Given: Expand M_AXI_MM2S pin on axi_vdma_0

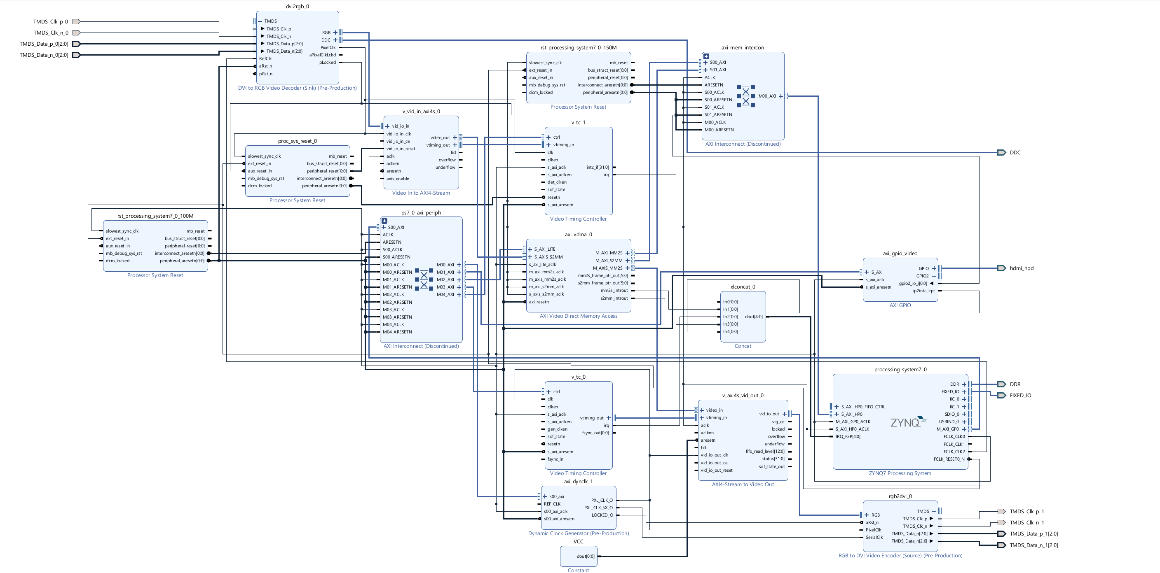Looking at the screenshot, I should click(627, 253).
